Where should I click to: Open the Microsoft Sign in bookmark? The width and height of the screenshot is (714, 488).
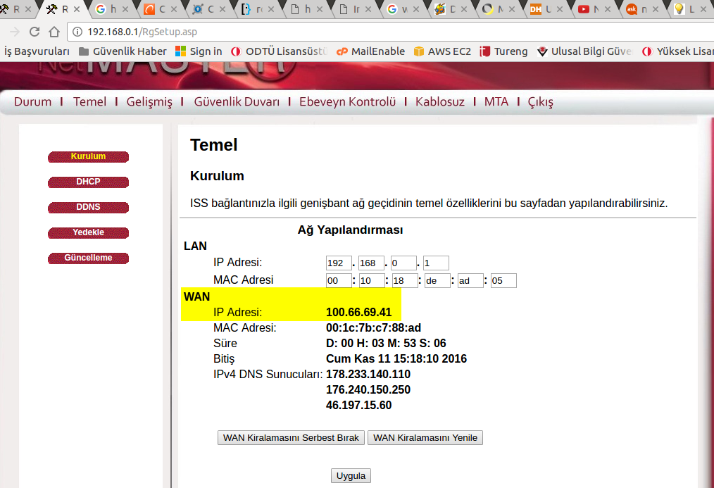(199, 51)
